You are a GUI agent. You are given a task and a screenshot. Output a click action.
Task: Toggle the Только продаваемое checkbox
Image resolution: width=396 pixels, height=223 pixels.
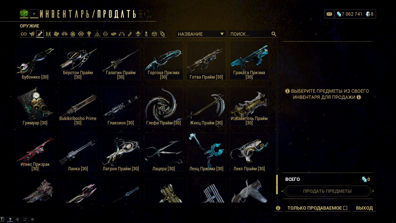pos(345,208)
